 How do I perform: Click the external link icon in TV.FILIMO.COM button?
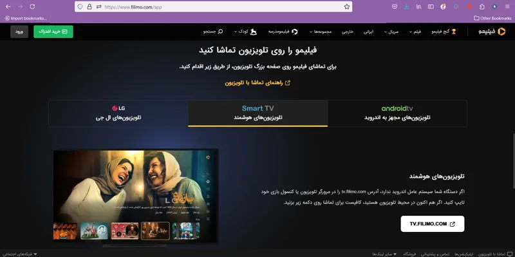[x=453, y=224]
